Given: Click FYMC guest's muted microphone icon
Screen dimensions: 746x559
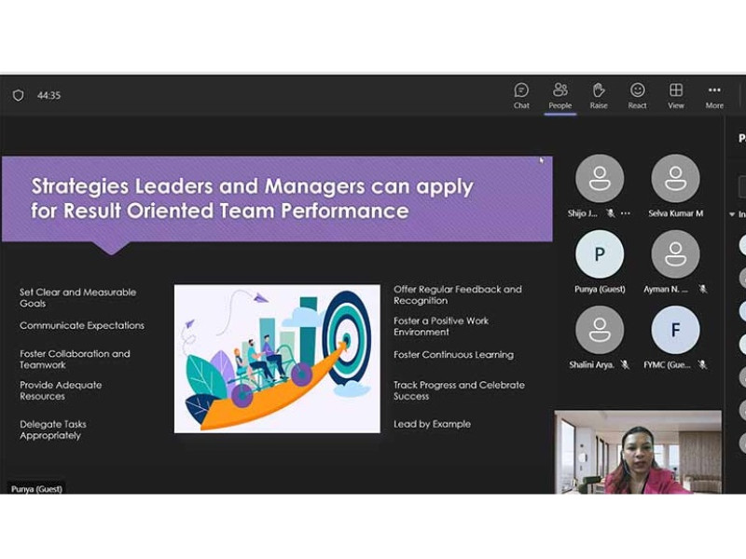Looking at the screenshot, I should (702, 364).
